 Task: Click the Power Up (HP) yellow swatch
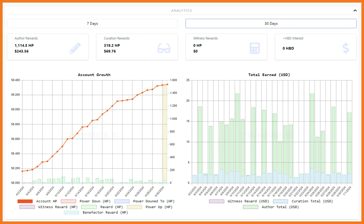pyautogui.click(x=134, y=207)
